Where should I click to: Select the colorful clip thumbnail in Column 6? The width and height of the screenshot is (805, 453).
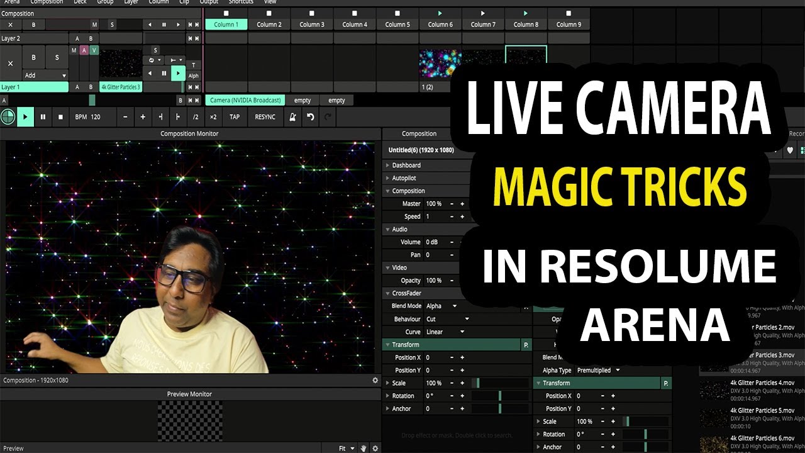click(x=440, y=65)
